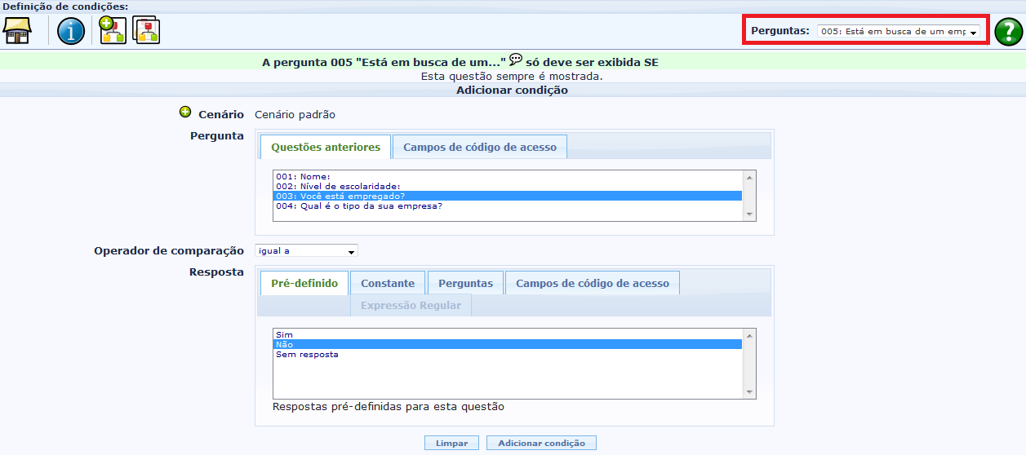
Task: Select the Questões anteriores tab
Action: tap(326, 148)
